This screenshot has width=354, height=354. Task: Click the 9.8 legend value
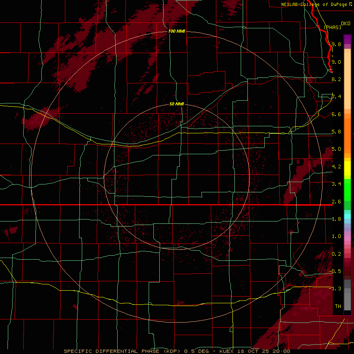point(336,44)
